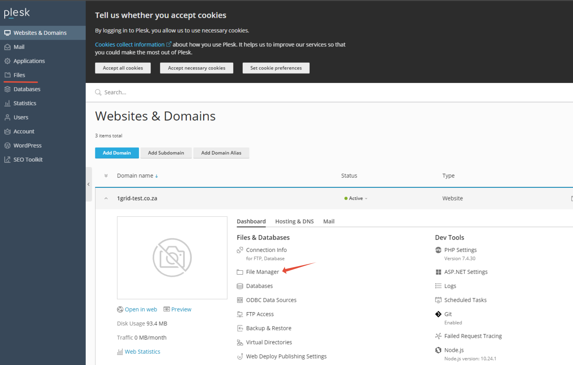The width and height of the screenshot is (573, 365).
Task: Open Databases in the sidebar
Action: [43, 89]
